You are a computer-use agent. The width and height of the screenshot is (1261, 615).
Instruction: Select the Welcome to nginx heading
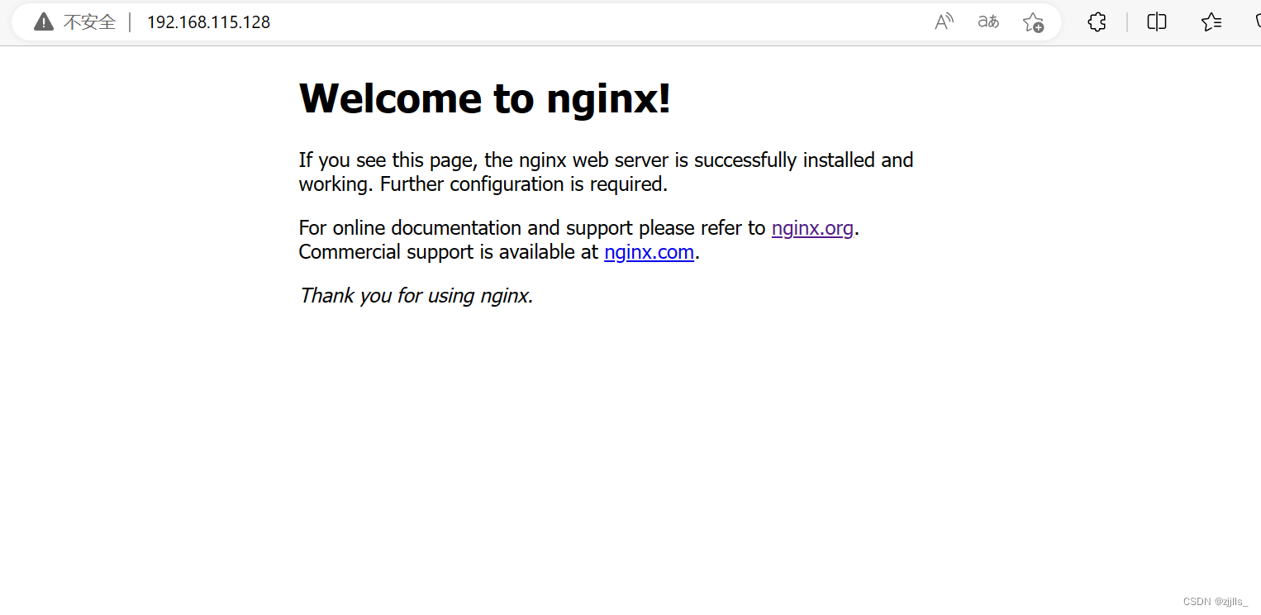tap(484, 98)
